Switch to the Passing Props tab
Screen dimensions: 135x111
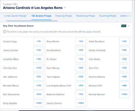(x=64, y=16)
